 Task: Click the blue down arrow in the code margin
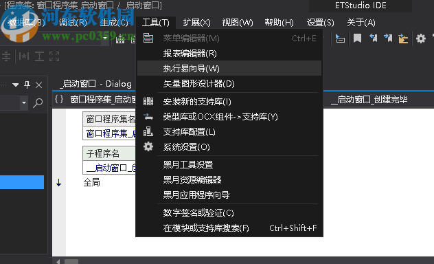click(x=58, y=183)
